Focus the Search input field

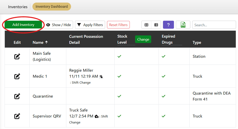tap(214, 25)
